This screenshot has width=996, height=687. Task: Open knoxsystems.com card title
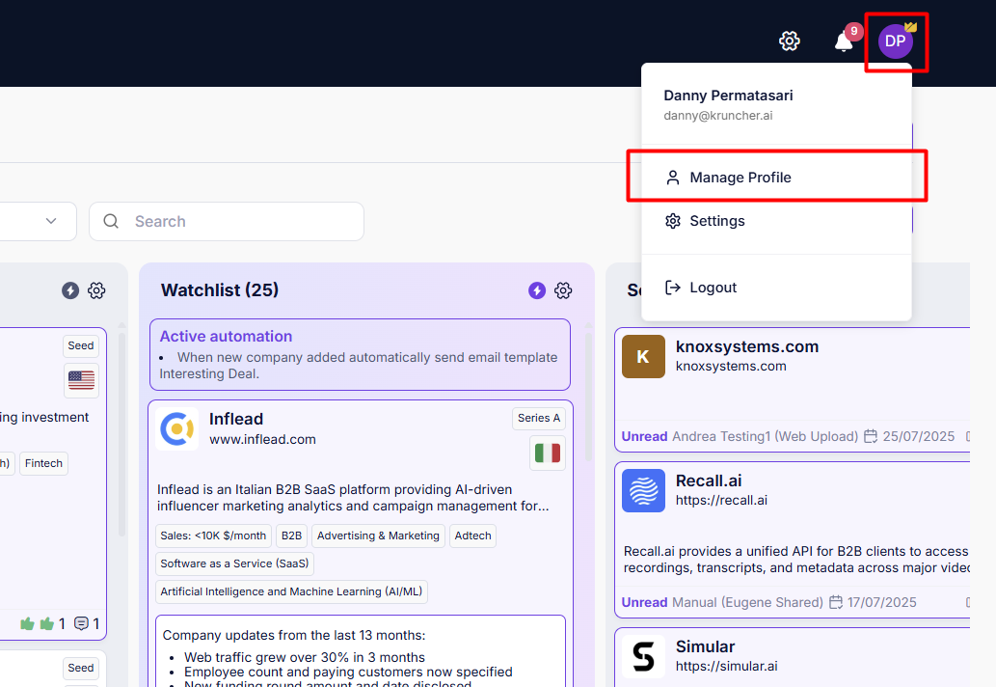click(x=747, y=346)
